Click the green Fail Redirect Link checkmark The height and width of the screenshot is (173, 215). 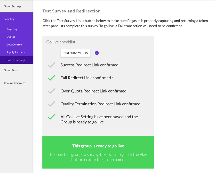pos(52,78)
